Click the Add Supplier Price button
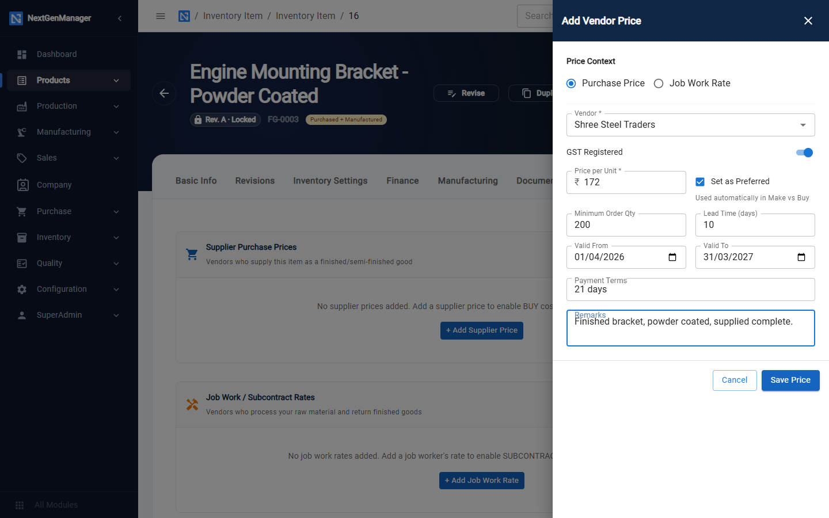 pyautogui.click(x=482, y=330)
